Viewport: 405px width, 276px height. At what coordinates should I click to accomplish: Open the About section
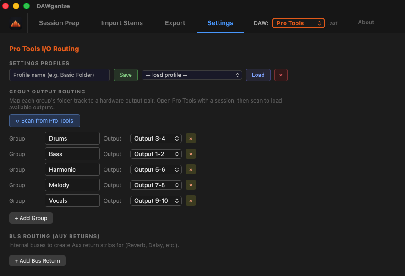[366, 22]
